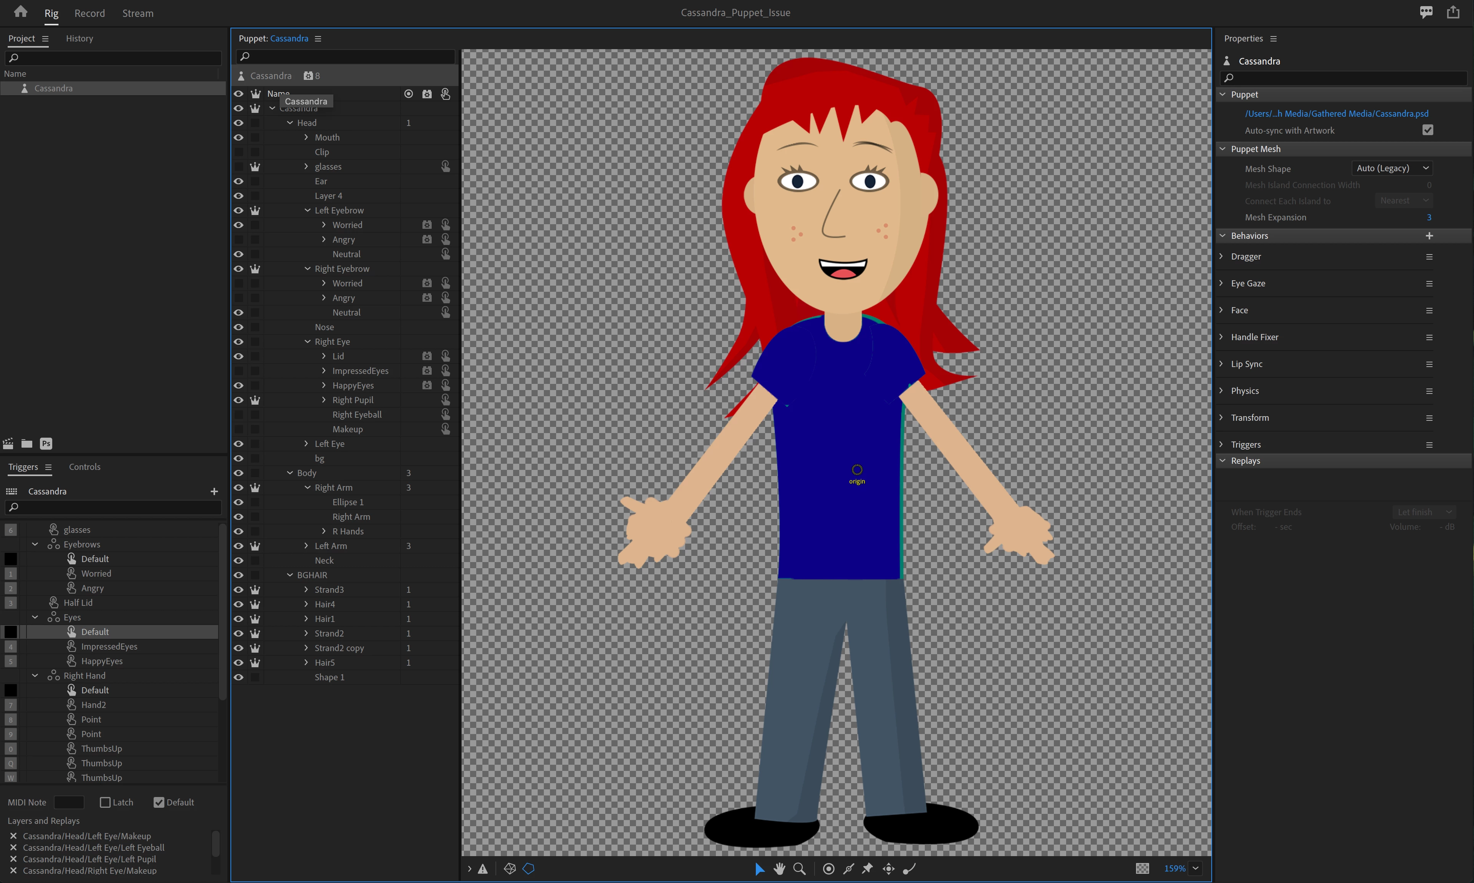This screenshot has width=1474, height=883.
Task: Open the Controls tab
Action: click(84, 466)
